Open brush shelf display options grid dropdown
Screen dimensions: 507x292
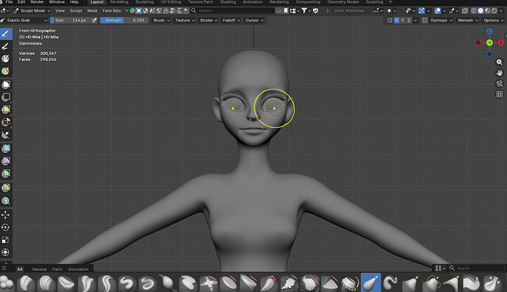coord(440,268)
